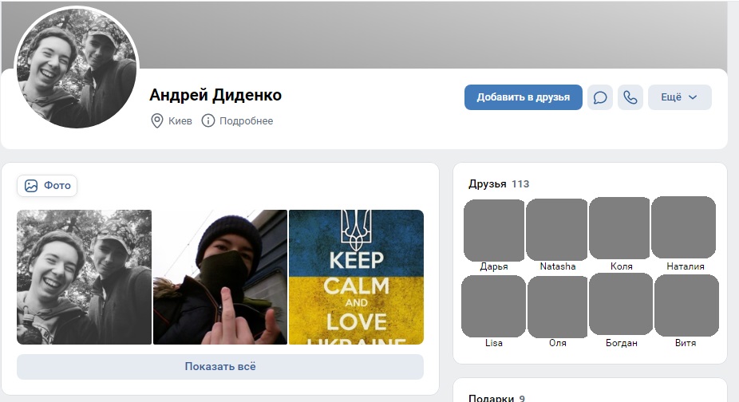
Task: Open the Киев location link
Action: click(x=180, y=120)
